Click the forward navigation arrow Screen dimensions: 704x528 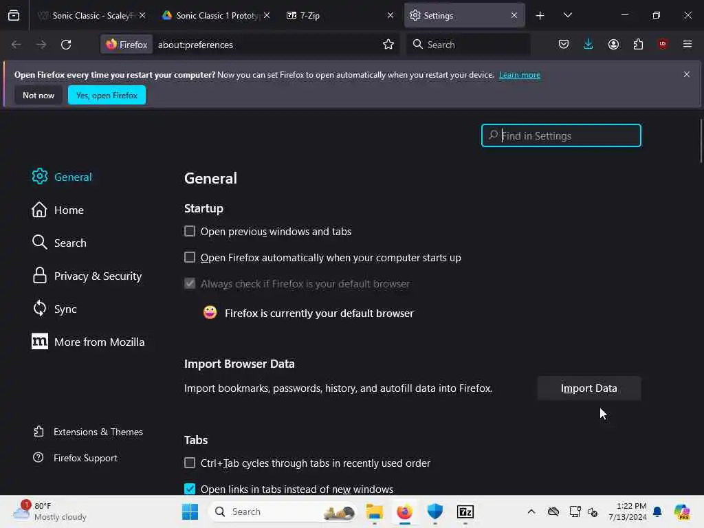coord(41,45)
